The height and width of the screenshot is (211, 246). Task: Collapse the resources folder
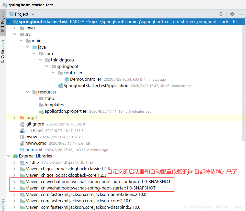27,92
